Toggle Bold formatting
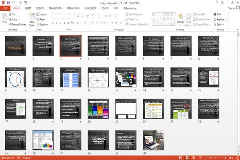This screenshot has height=160, width=240. 53,23
